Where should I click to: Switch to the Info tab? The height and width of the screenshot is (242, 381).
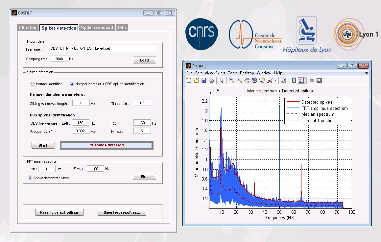[122, 28]
